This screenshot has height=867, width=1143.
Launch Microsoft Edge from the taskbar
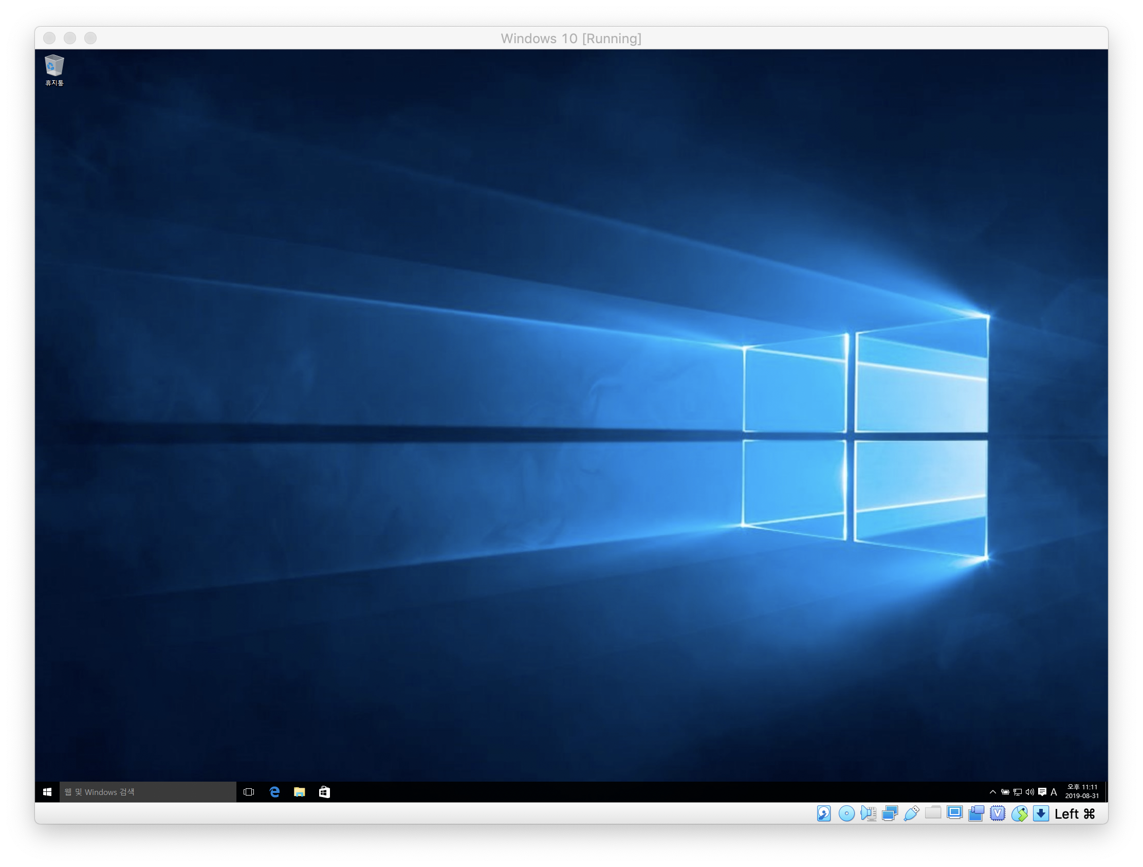point(274,791)
